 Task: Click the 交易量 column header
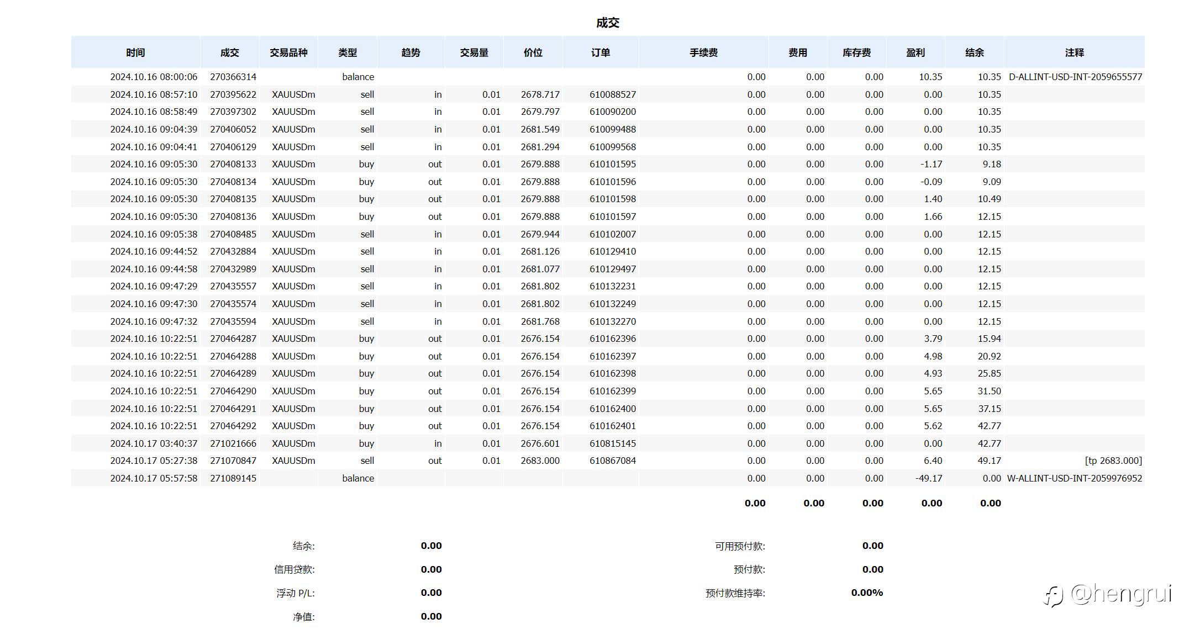474,52
